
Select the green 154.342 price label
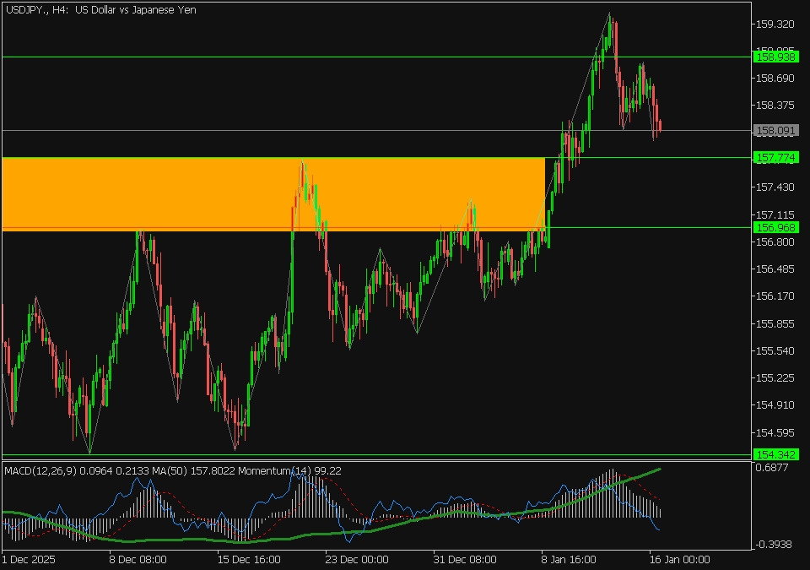click(776, 455)
